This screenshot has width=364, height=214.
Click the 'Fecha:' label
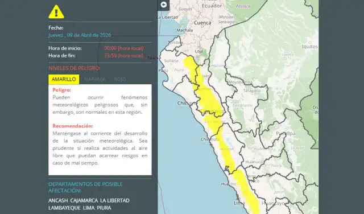[x=56, y=28]
